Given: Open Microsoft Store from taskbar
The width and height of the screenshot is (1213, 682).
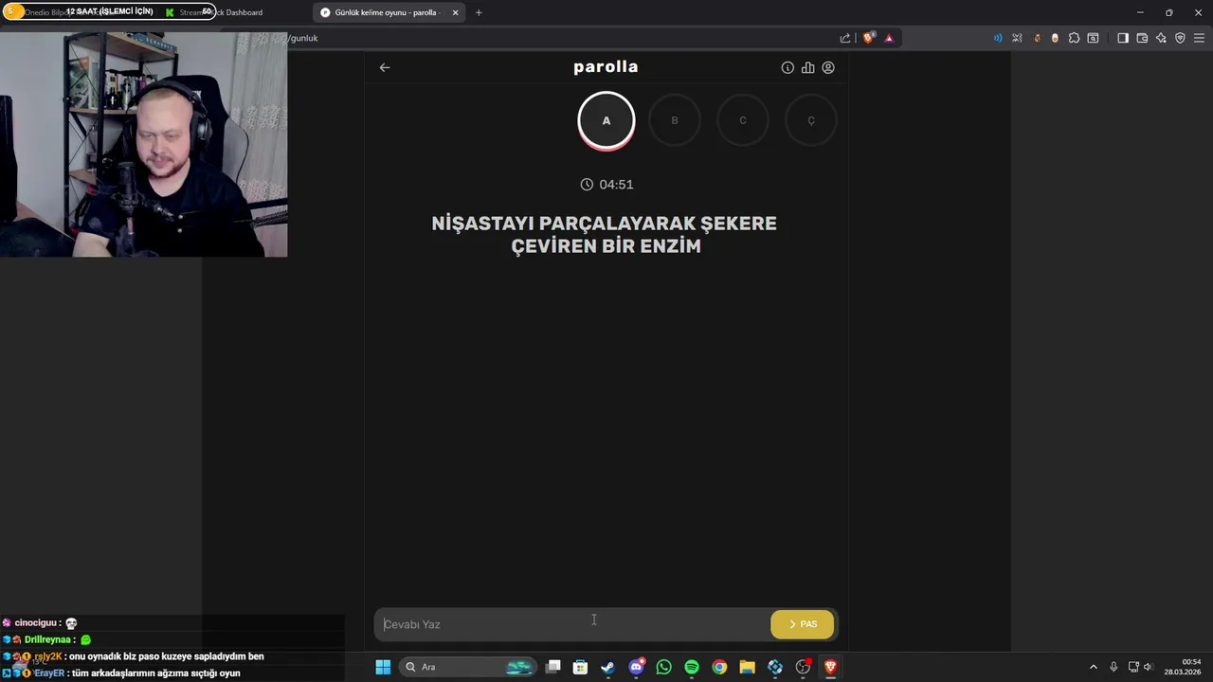Looking at the screenshot, I should tap(580, 667).
